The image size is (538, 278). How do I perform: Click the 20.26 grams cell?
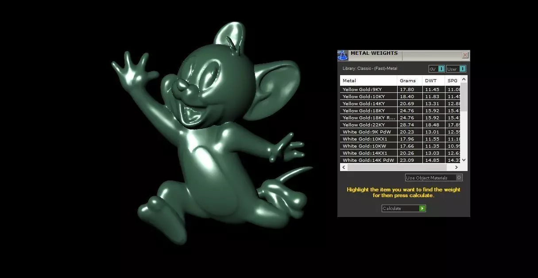[x=410, y=153]
